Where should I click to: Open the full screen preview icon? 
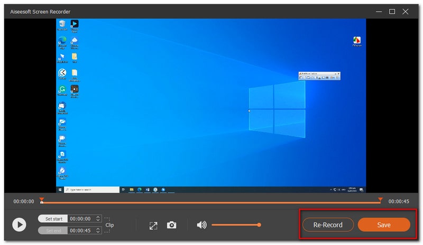click(153, 225)
